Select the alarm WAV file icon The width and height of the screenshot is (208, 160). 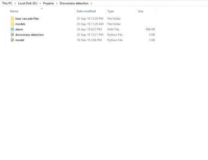[12, 29]
